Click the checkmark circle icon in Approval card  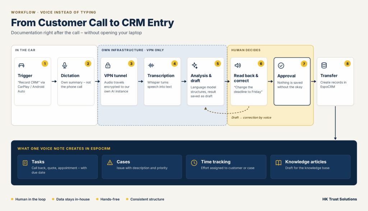coord(281,66)
